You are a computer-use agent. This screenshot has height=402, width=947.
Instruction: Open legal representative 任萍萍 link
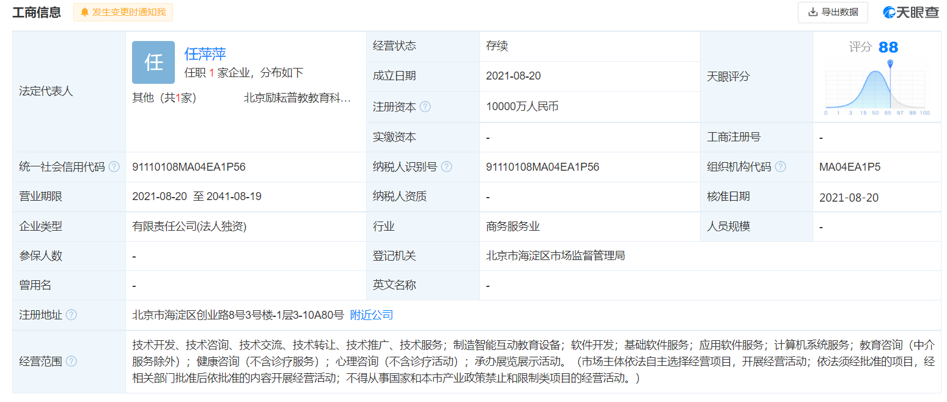coord(205,54)
